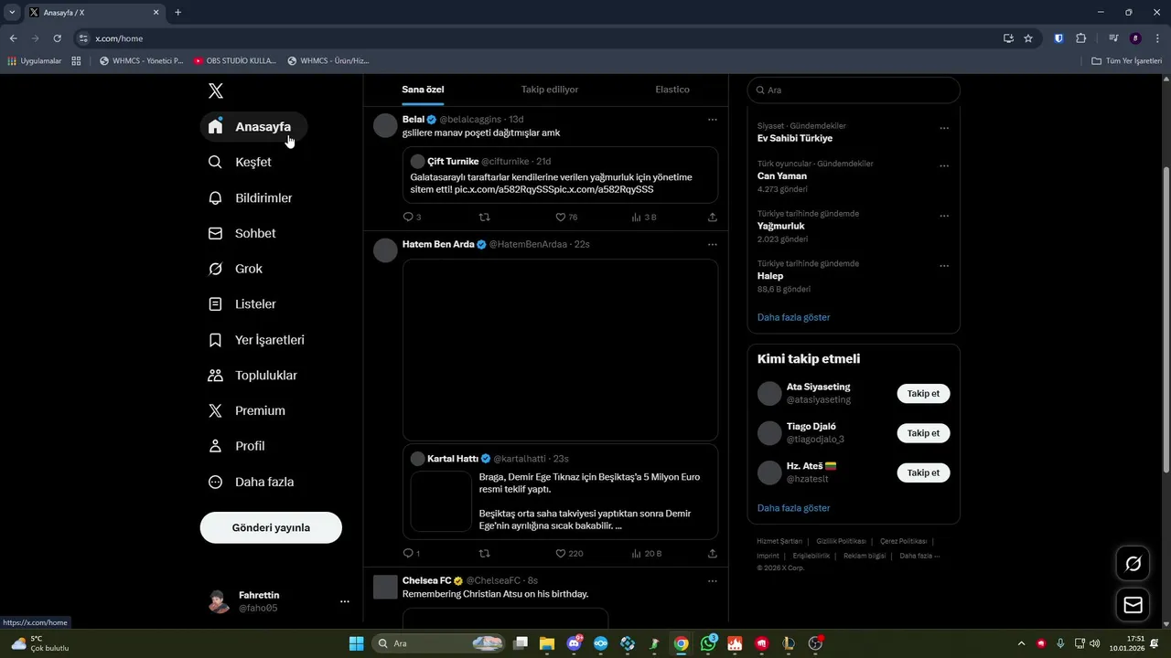Open Listeler page
Screen dimensions: 1171x658
tap(242, 303)
